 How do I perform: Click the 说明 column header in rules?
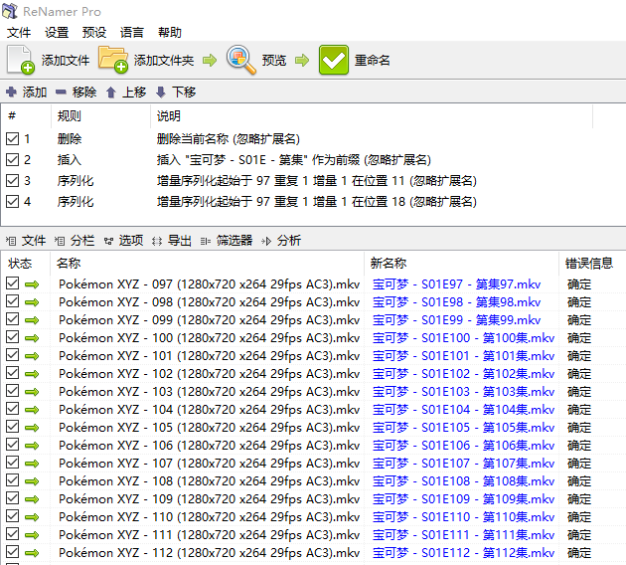[169, 116]
